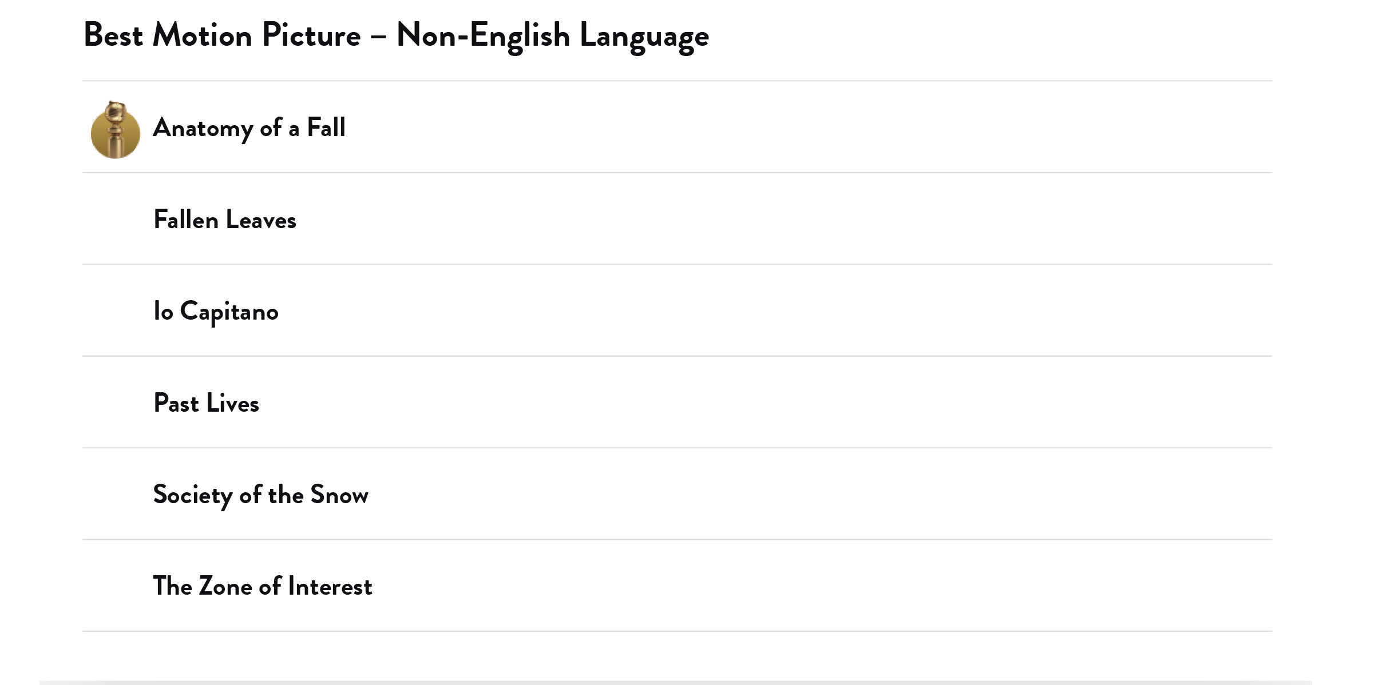Image resolution: width=1375 pixels, height=685 pixels.
Task: Click the Best Motion Picture category heading
Action: click(222, 35)
